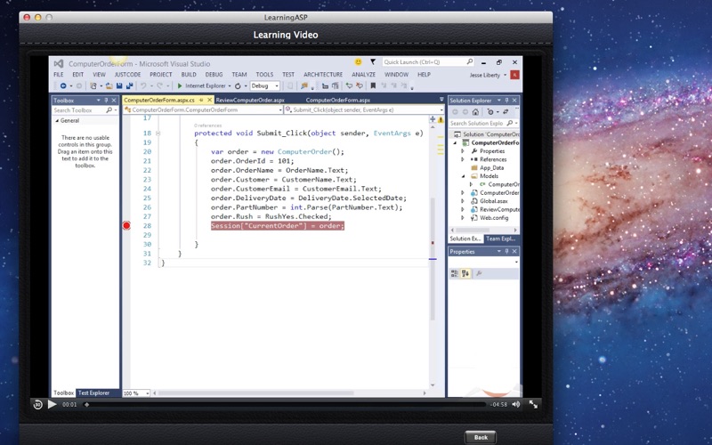The height and width of the screenshot is (445, 712).
Task: Select App_Data folder in Solution Explorer
Action: coord(491,168)
